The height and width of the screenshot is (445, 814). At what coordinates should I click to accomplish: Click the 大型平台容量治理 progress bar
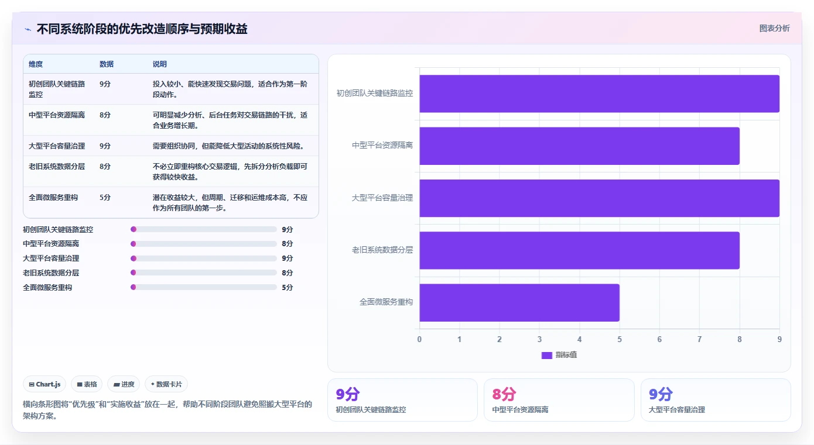point(204,258)
